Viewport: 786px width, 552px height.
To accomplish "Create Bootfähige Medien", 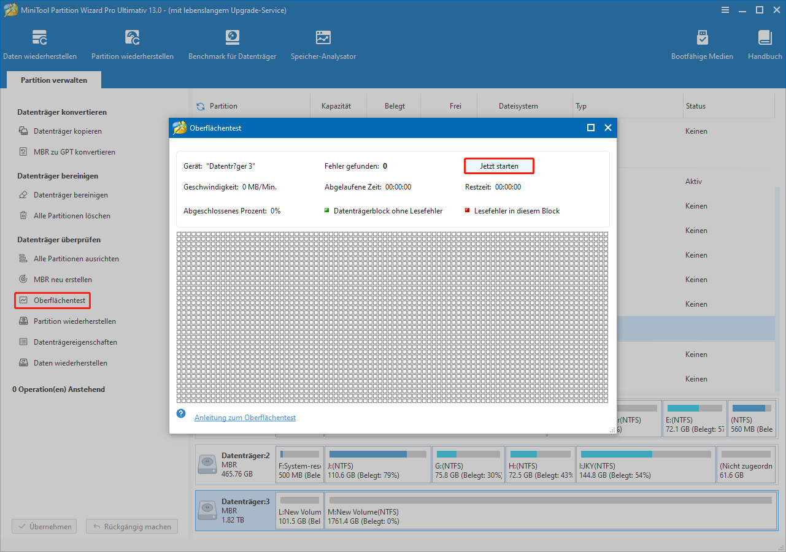I will [x=702, y=45].
